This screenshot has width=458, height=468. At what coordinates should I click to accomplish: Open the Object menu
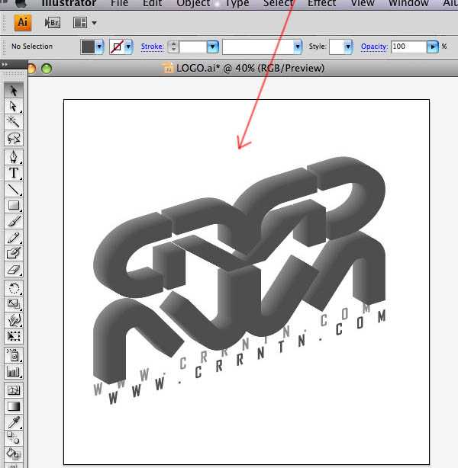point(193,4)
